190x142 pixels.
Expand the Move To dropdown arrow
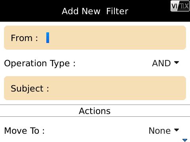pyautogui.click(x=177, y=130)
